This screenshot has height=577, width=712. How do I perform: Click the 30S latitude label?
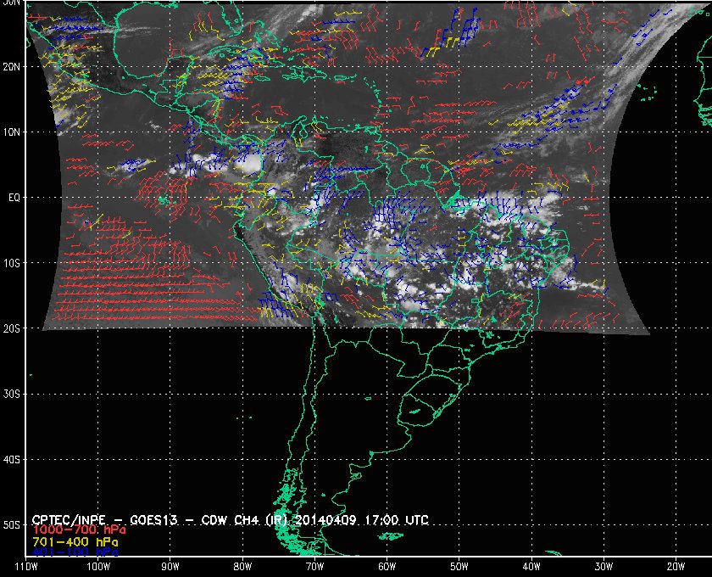[x=12, y=395]
